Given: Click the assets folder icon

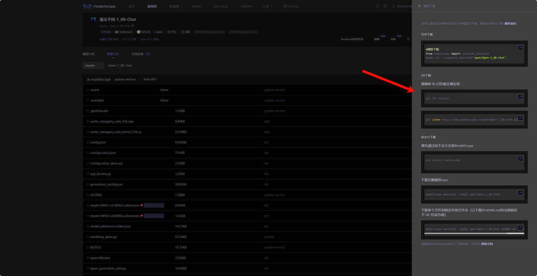Looking at the screenshot, I should (88, 90).
